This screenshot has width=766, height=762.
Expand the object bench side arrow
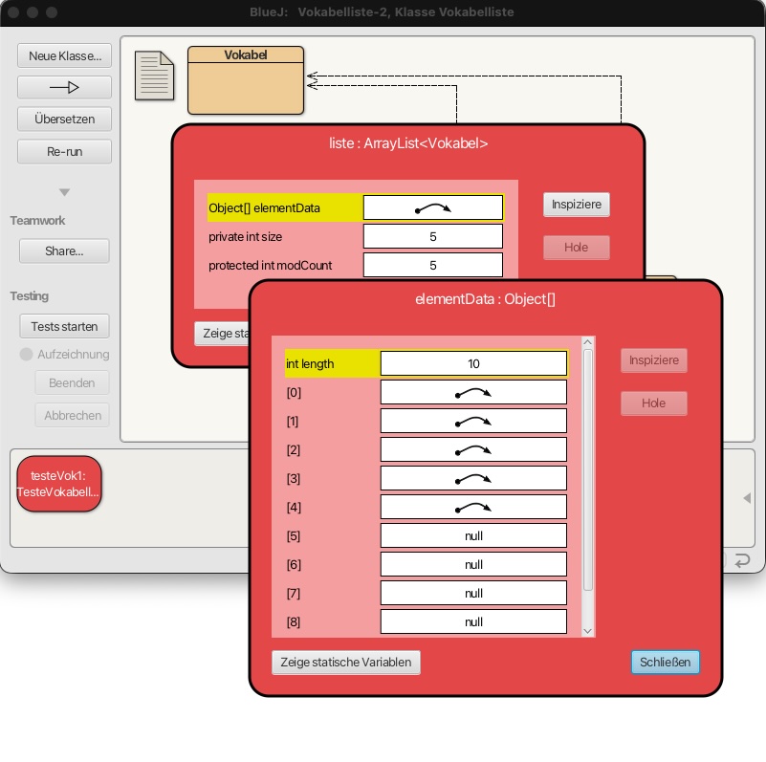pyautogui.click(x=747, y=498)
